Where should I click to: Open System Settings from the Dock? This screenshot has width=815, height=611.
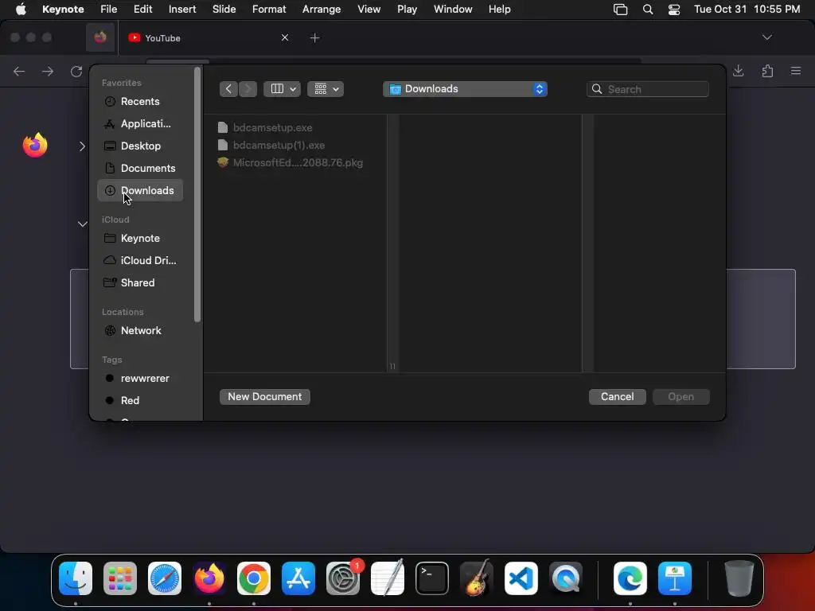click(x=343, y=578)
